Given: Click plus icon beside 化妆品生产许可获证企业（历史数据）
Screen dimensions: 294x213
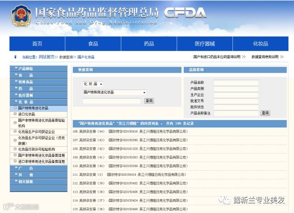Looking at the screenshot, I should coord(15,140).
